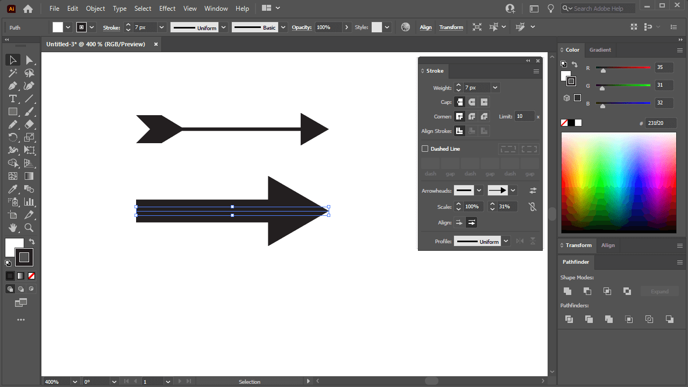Open variable width profile dropdown in control bar
688x387 pixels.
tap(224, 27)
